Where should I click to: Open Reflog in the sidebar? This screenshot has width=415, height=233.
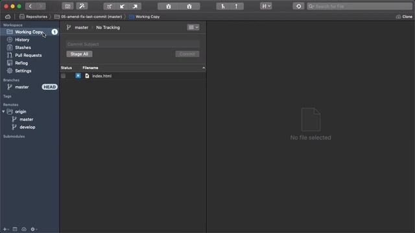(21, 63)
